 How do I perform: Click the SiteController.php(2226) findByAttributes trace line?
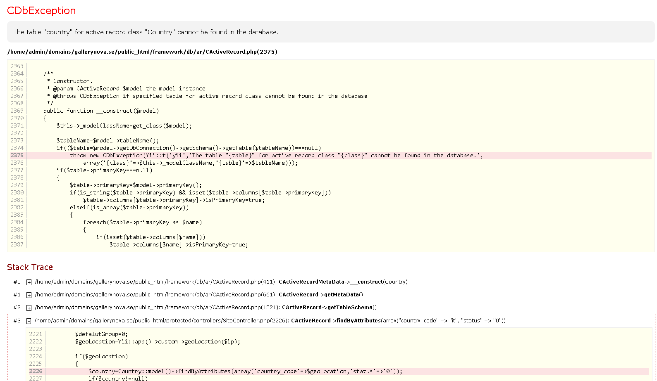pyautogui.click(x=270, y=321)
